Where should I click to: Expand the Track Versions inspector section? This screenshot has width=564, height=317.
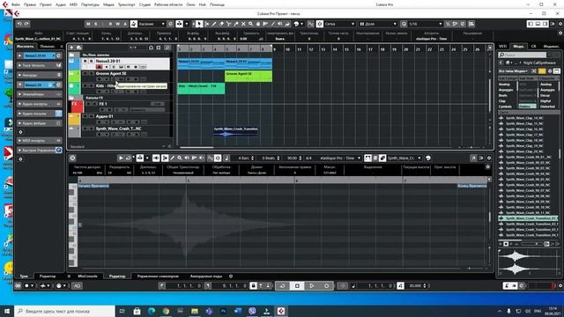[x=39, y=65]
